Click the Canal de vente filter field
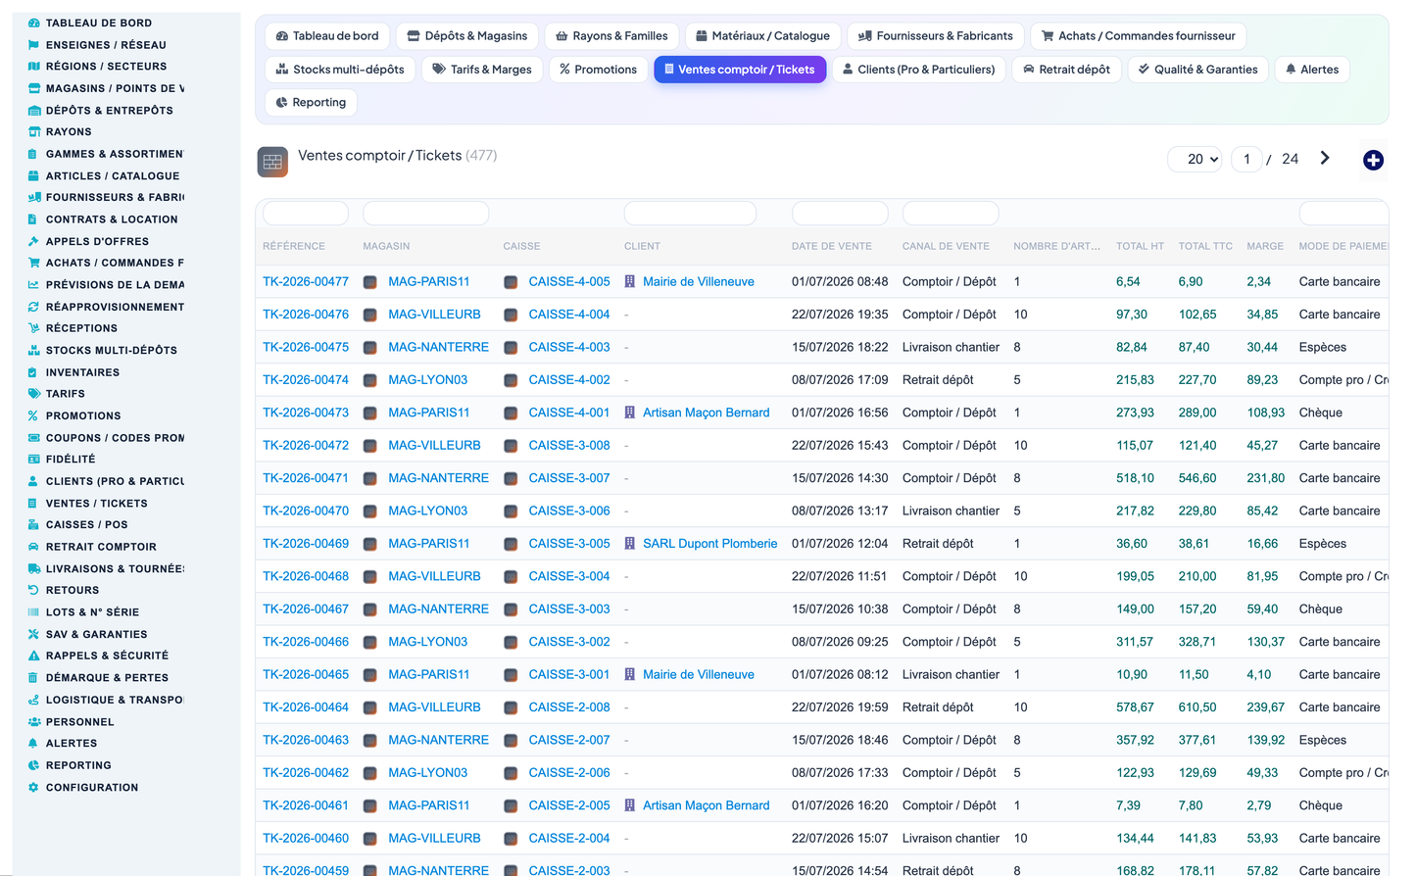 point(951,213)
